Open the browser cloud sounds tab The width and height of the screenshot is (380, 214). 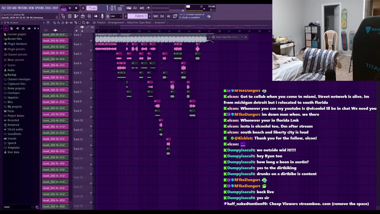point(29,28)
